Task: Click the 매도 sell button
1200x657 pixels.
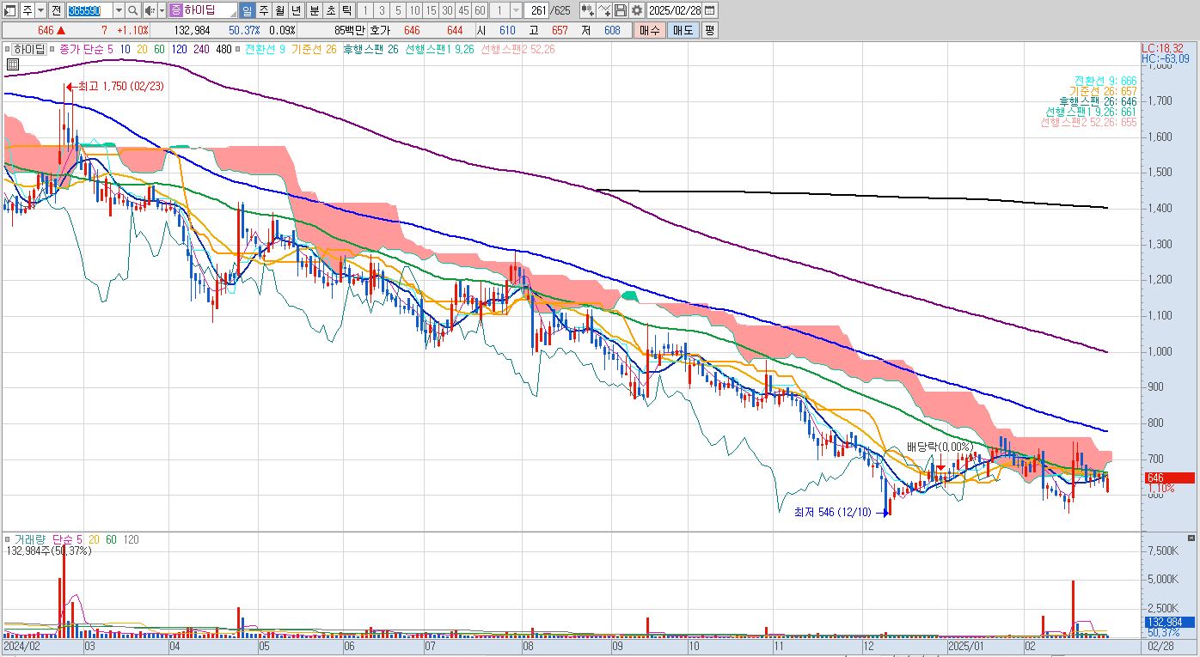Action: [683, 30]
